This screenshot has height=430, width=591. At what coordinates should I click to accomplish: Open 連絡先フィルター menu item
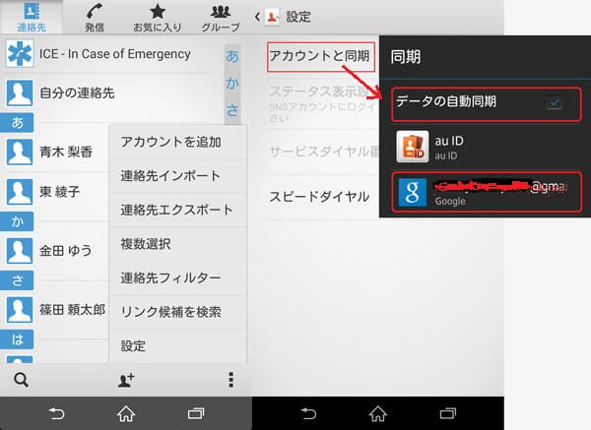[x=178, y=277]
